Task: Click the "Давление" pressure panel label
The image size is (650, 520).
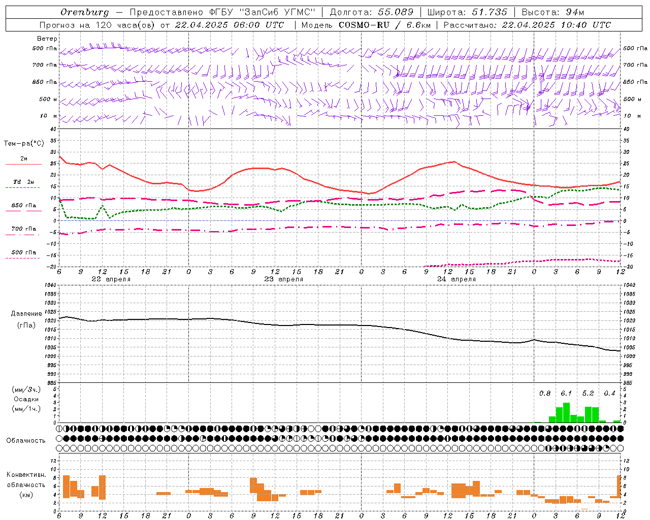Action: point(26,314)
